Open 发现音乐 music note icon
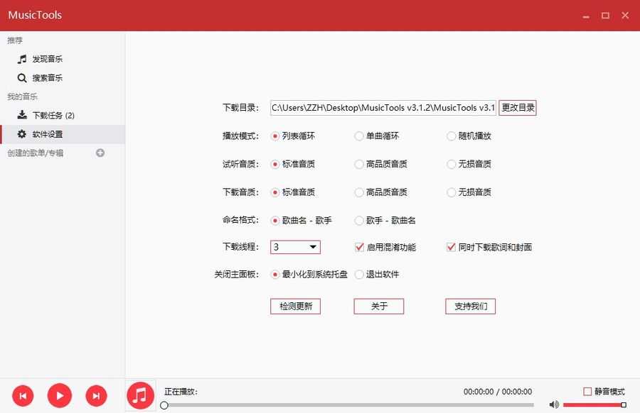This screenshot has width=640, height=413. tap(22, 59)
